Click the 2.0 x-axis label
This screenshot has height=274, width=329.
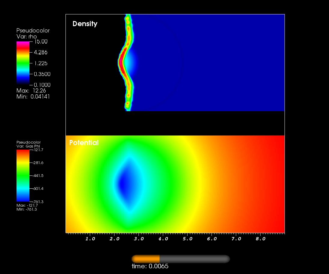coord(114,239)
